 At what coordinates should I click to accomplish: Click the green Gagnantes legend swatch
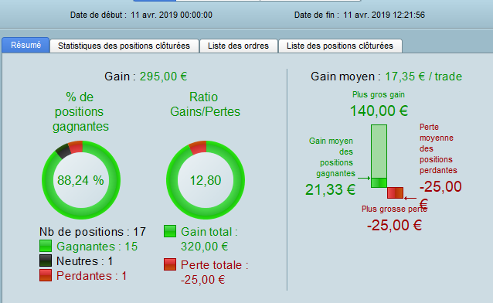[x=46, y=246]
